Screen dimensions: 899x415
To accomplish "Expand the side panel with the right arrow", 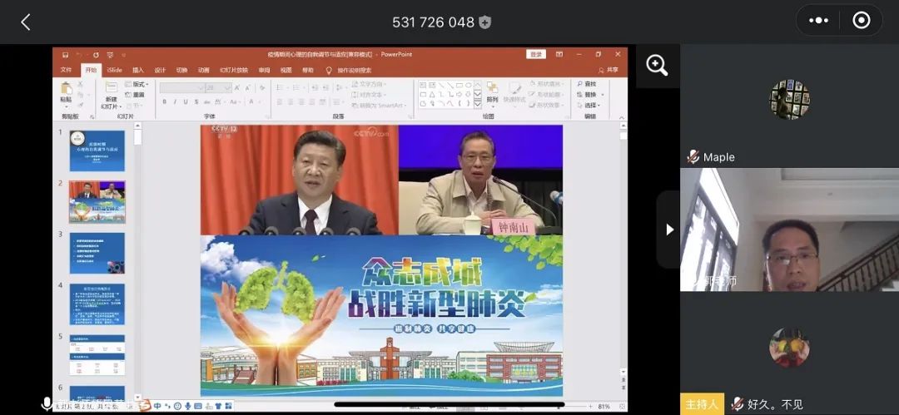I will [x=669, y=230].
